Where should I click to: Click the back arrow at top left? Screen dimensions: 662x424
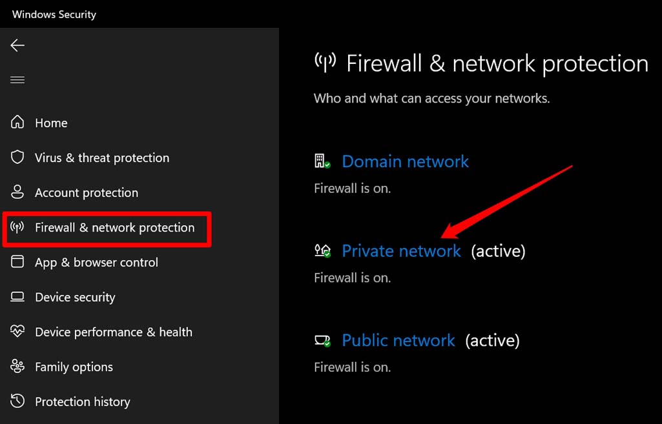17,45
